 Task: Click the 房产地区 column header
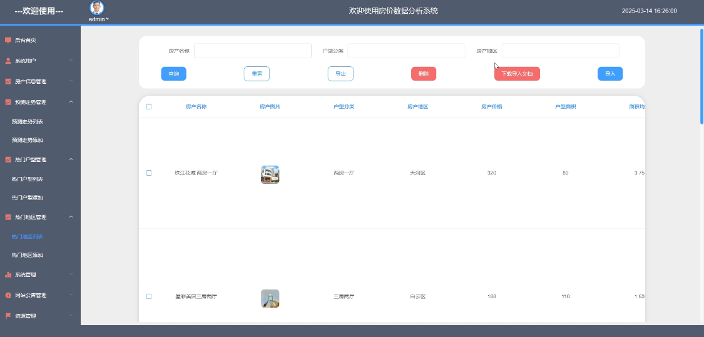pos(417,107)
